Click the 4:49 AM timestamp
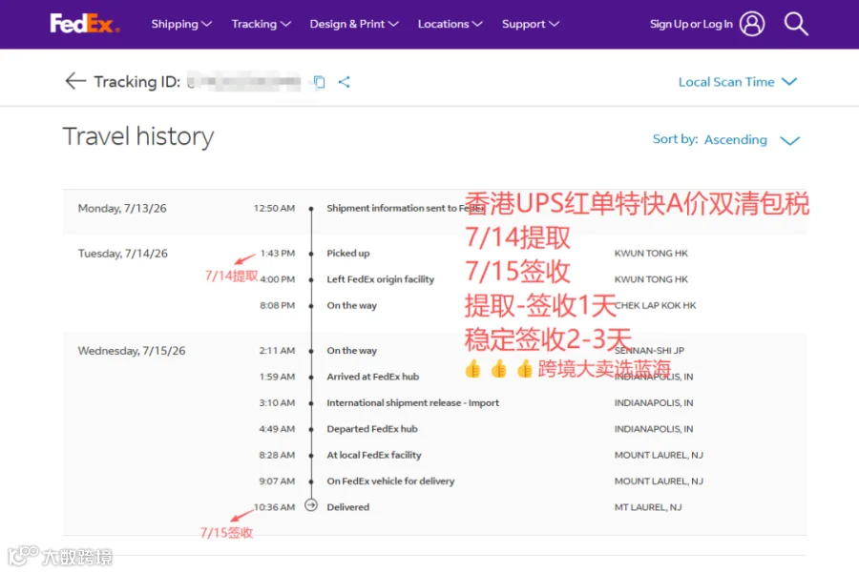Image resolution: width=859 pixels, height=573 pixels. coord(277,429)
